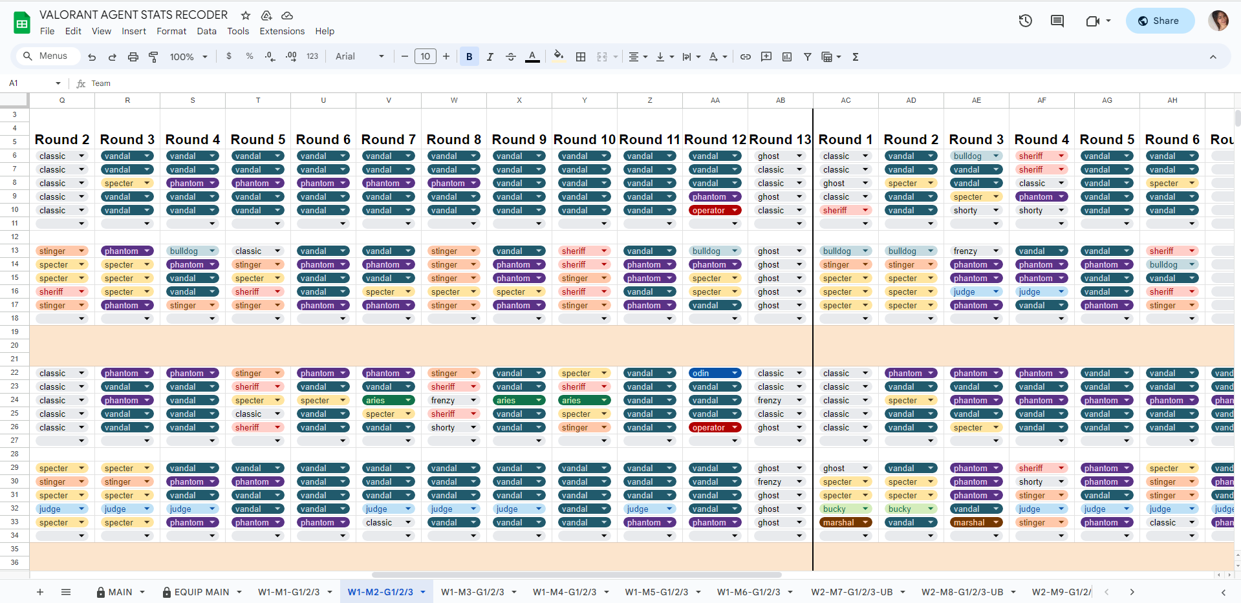The width and height of the screenshot is (1241, 603).
Task: Check cloud save status icon
Action: [287, 15]
